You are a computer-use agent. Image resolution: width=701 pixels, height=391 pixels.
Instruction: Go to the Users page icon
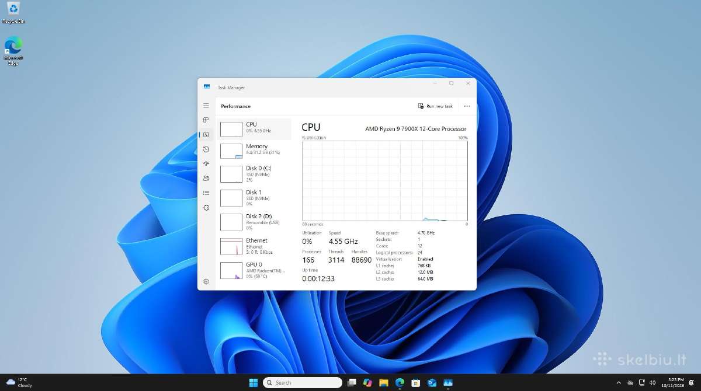pyautogui.click(x=206, y=179)
